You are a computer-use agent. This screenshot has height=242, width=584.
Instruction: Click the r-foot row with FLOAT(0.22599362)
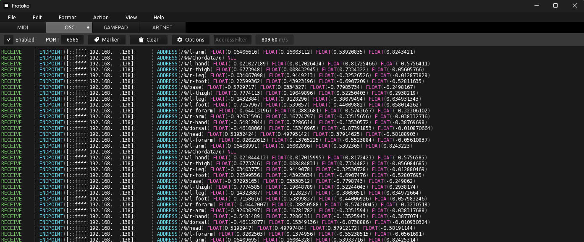pyautogui.click(x=212, y=81)
